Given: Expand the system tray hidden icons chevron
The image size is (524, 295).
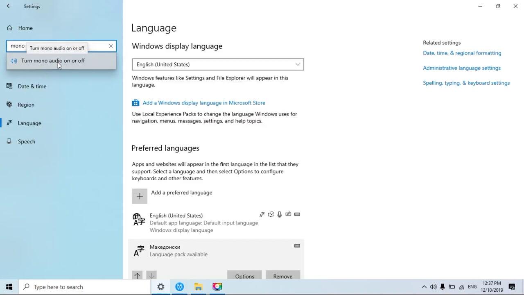Looking at the screenshot, I should pyautogui.click(x=424, y=287).
